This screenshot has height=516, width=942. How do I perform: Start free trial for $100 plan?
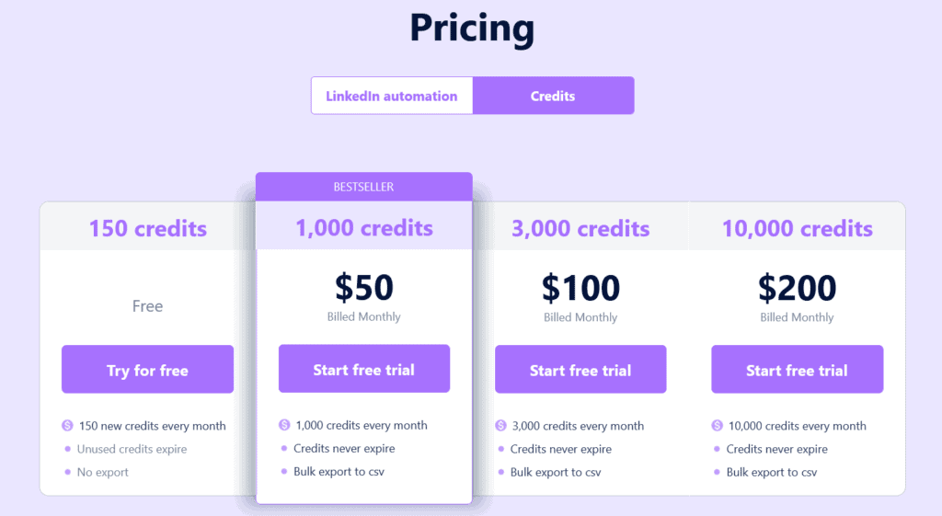(x=580, y=370)
